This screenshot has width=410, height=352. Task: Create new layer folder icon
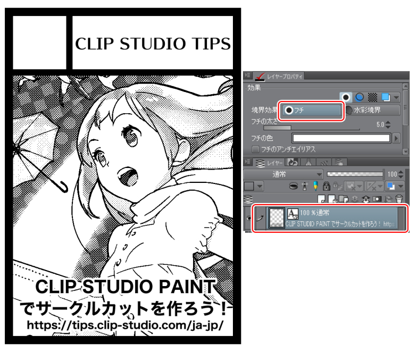[344, 199]
